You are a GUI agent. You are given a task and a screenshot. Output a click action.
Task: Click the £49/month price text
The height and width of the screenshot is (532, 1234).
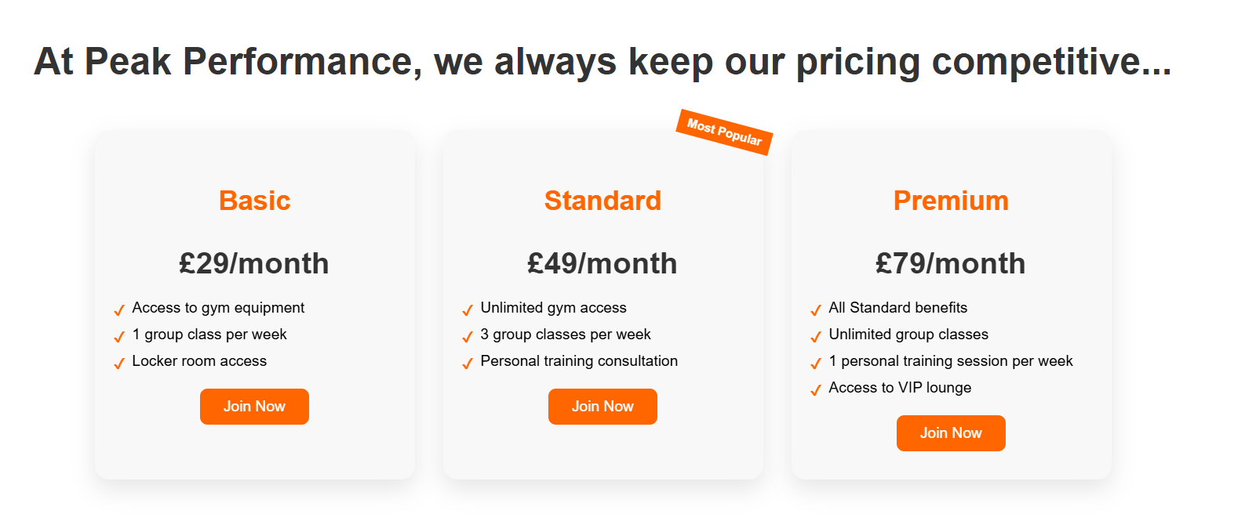pos(602,263)
